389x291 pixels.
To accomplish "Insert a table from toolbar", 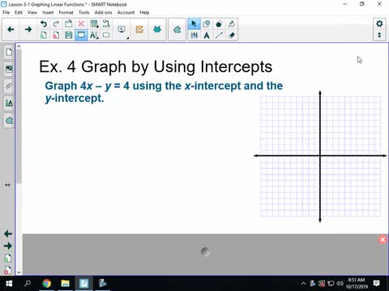I will [94, 24].
